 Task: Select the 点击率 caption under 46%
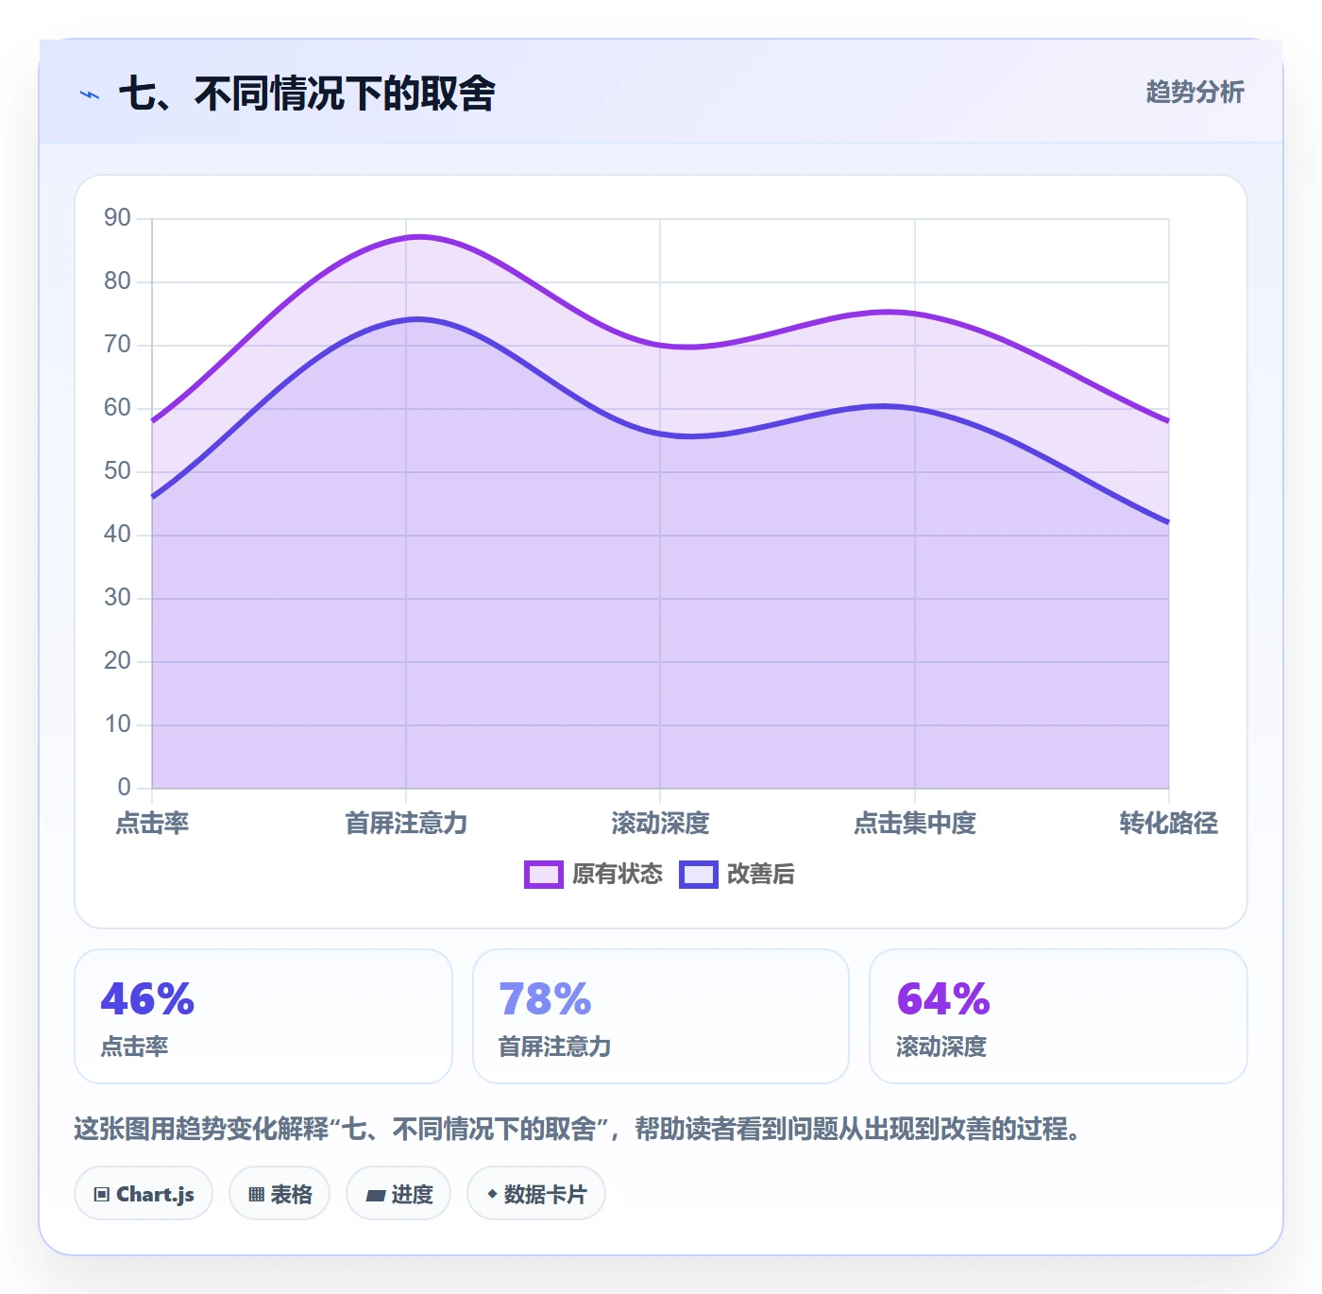[x=135, y=1047]
